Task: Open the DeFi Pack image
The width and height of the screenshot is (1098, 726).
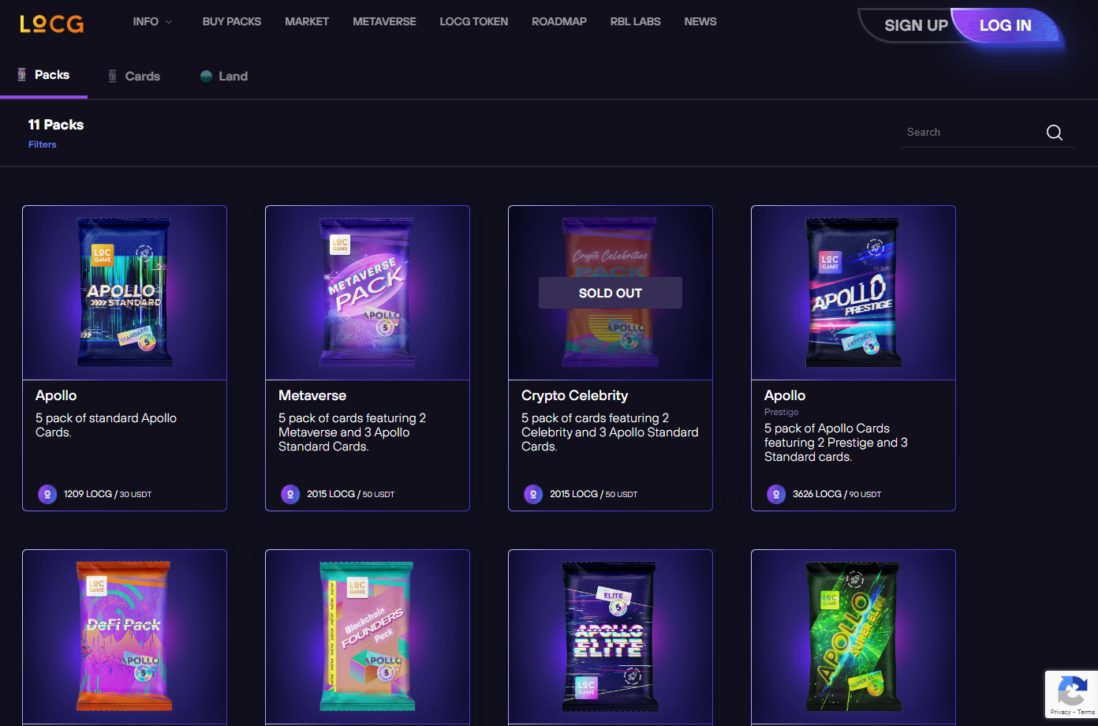Action: tap(125, 636)
